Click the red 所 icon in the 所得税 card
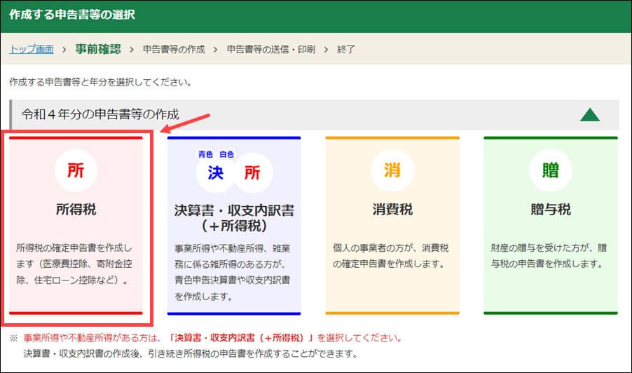This screenshot has height=373, width=632. 75,172
